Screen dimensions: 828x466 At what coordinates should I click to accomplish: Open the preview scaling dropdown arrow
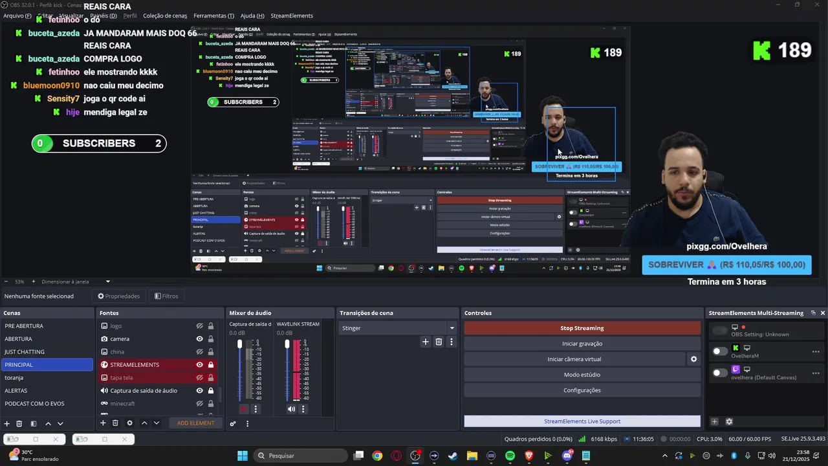point(108,282)
